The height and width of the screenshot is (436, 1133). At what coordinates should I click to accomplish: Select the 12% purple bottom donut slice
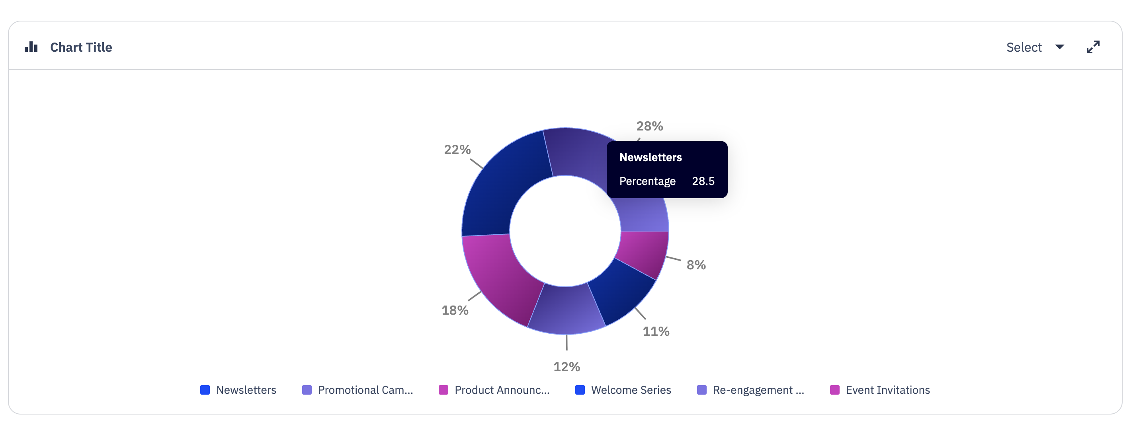[566, 310]
